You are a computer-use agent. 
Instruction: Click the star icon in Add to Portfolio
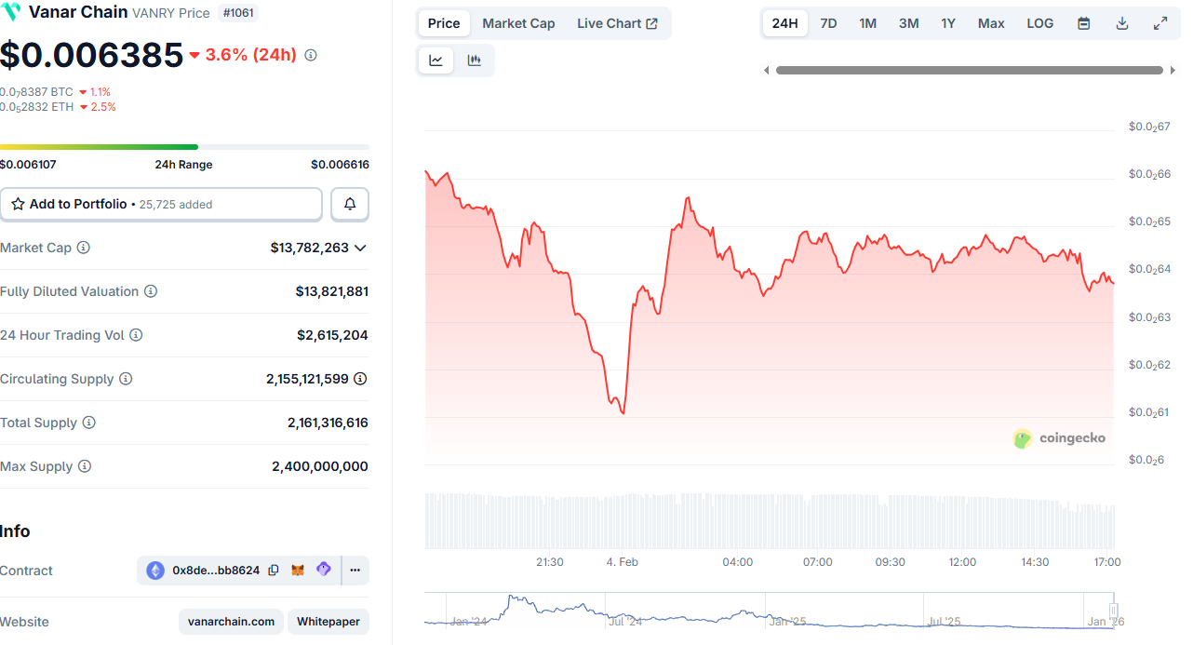click(x=18, y=204)
